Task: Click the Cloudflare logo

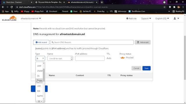Action: point(9,18)
